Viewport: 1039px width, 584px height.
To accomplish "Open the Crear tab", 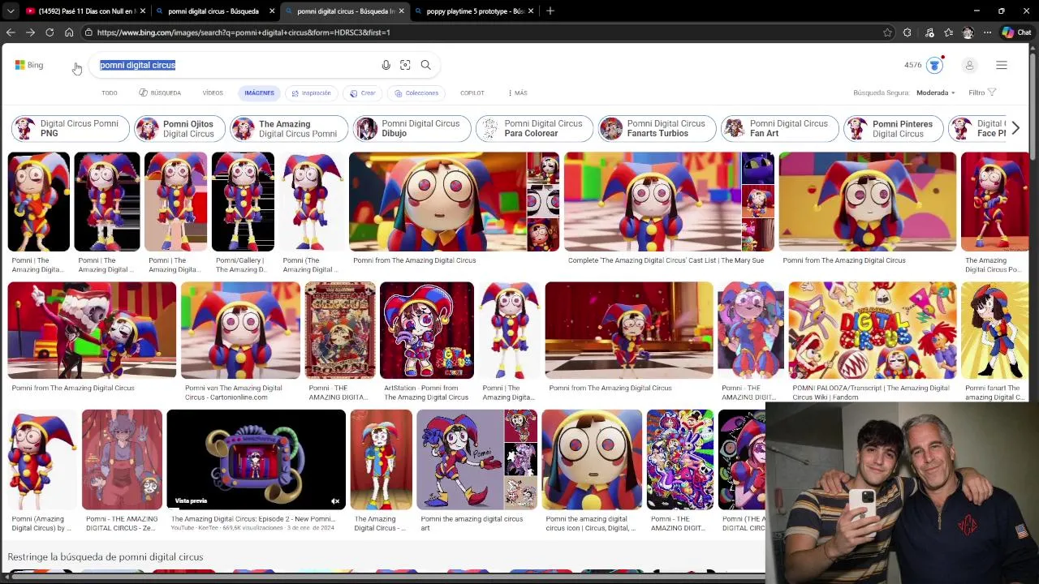I will pos(363,93).
